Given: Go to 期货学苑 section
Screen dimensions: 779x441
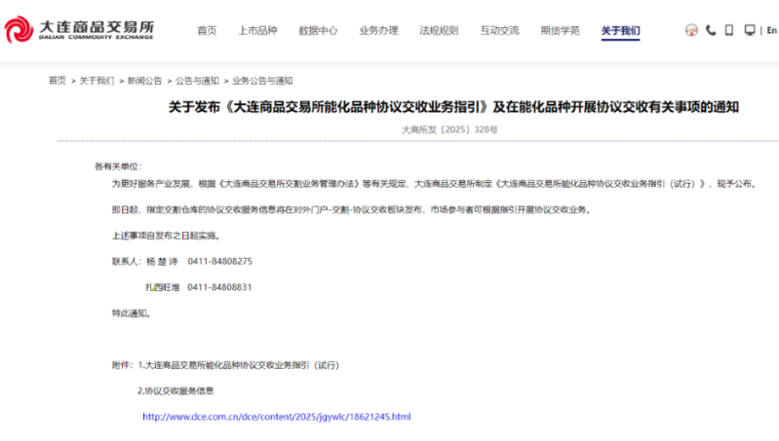Looking at the screenshot, I should (560, 30).
